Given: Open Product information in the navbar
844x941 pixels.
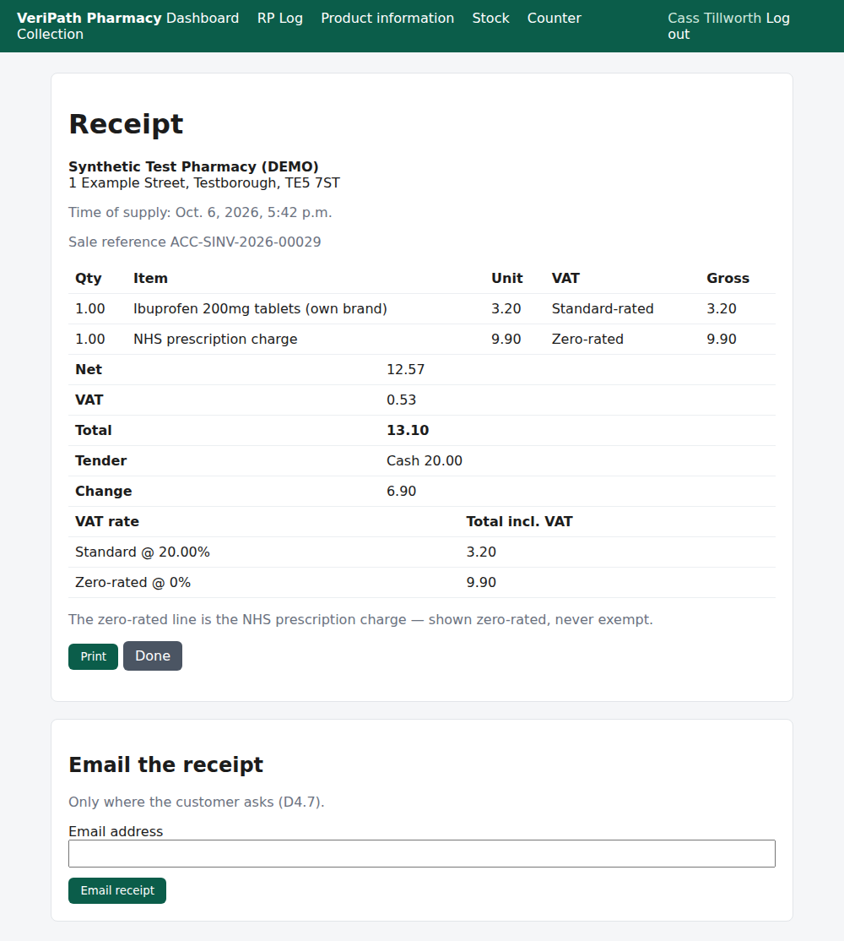Looking at the screenshot, I should click(x=387, y=18).
